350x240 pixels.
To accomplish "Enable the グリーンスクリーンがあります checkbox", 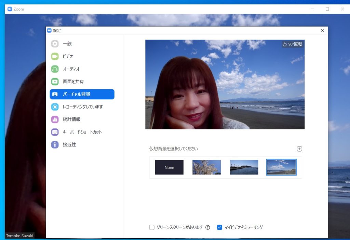I will 152,227.
